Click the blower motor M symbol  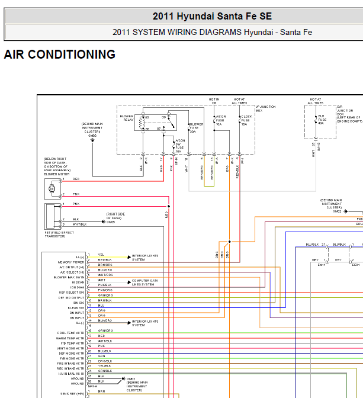point(52,188)
